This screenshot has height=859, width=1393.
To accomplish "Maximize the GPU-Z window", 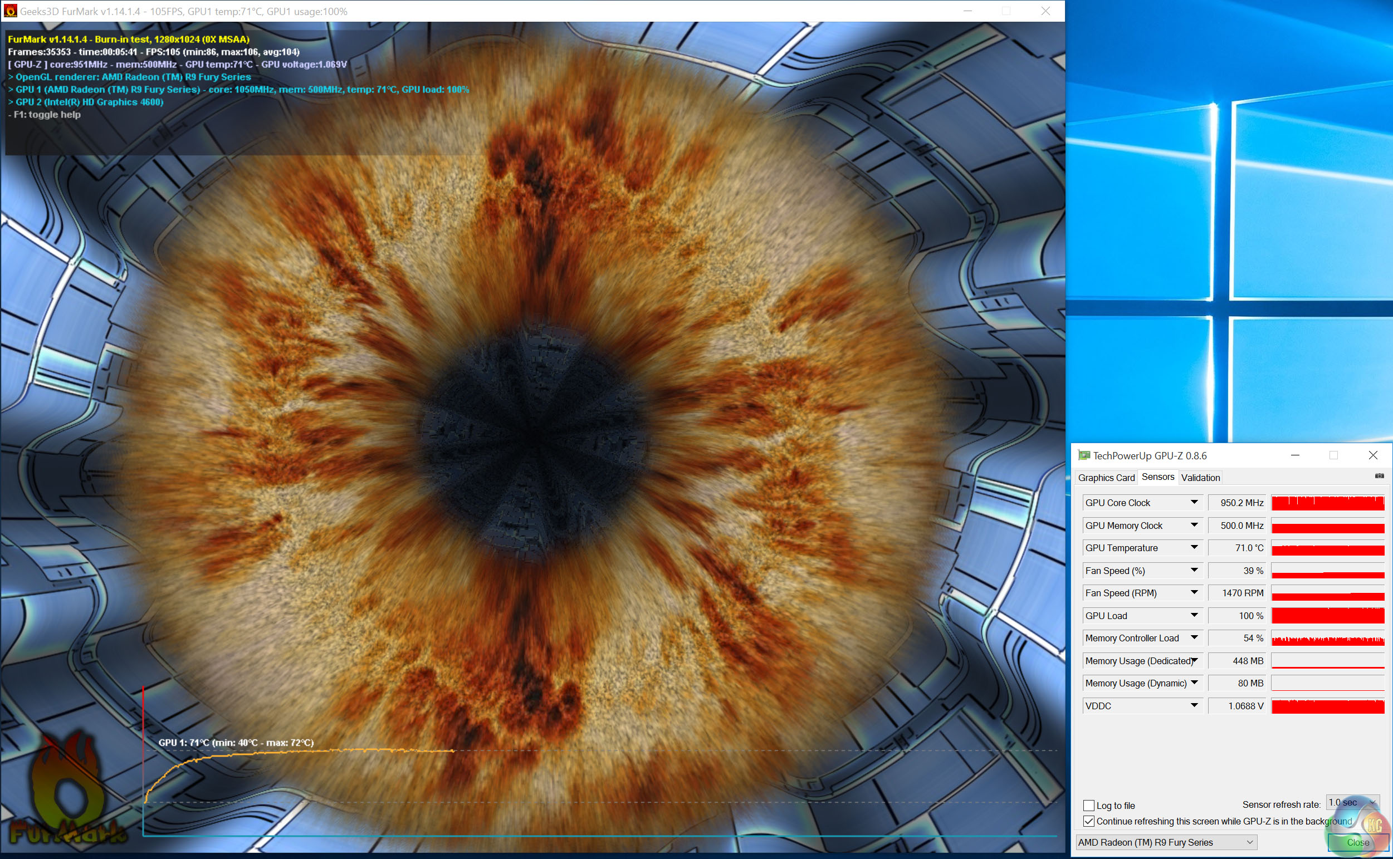I will coord(1333,455).
